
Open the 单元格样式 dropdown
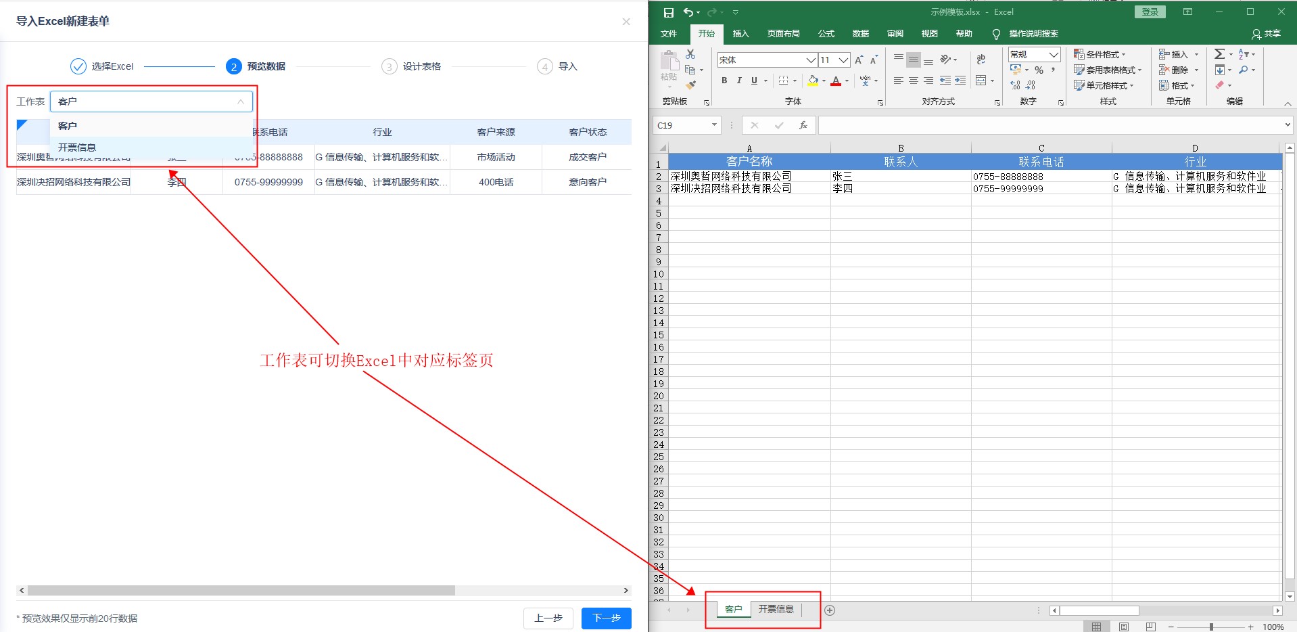[1104, 85]
